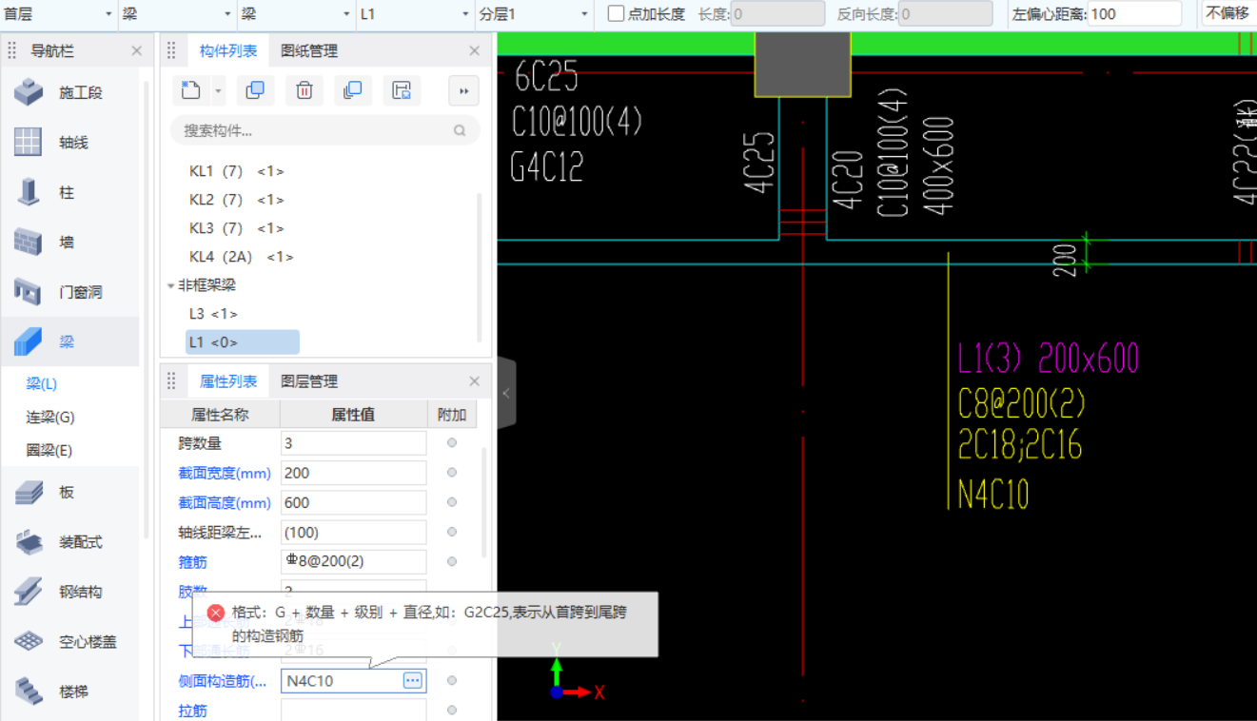Click the 拉筋 value field
This screenshot has width=1257, height=721.
click(x=353, y=710)
